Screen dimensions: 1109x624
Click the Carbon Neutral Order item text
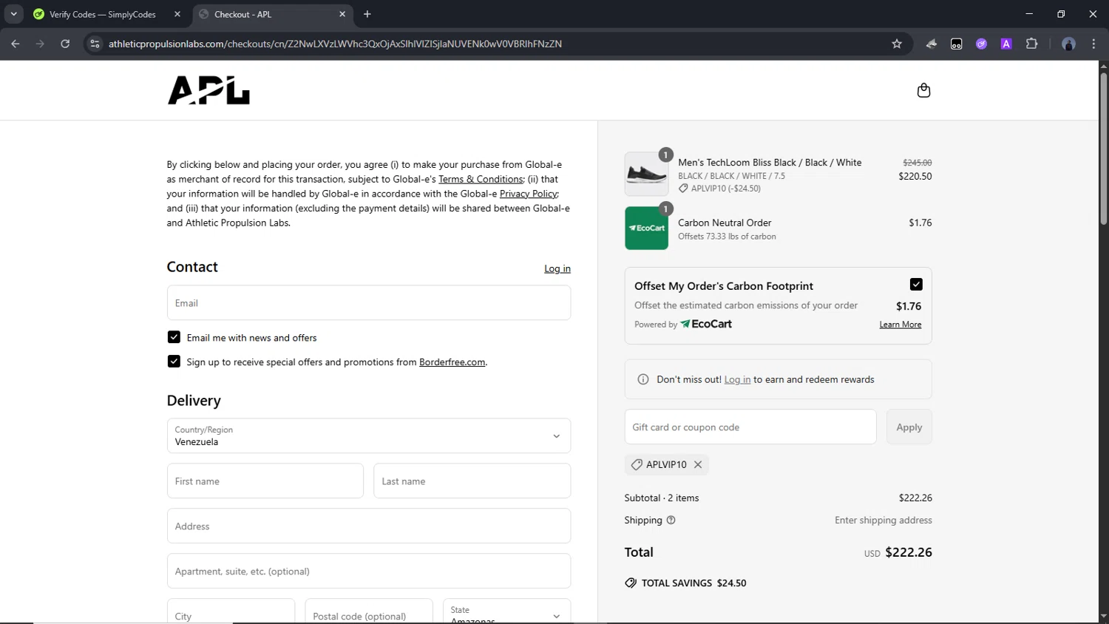(x=725, y=223)
